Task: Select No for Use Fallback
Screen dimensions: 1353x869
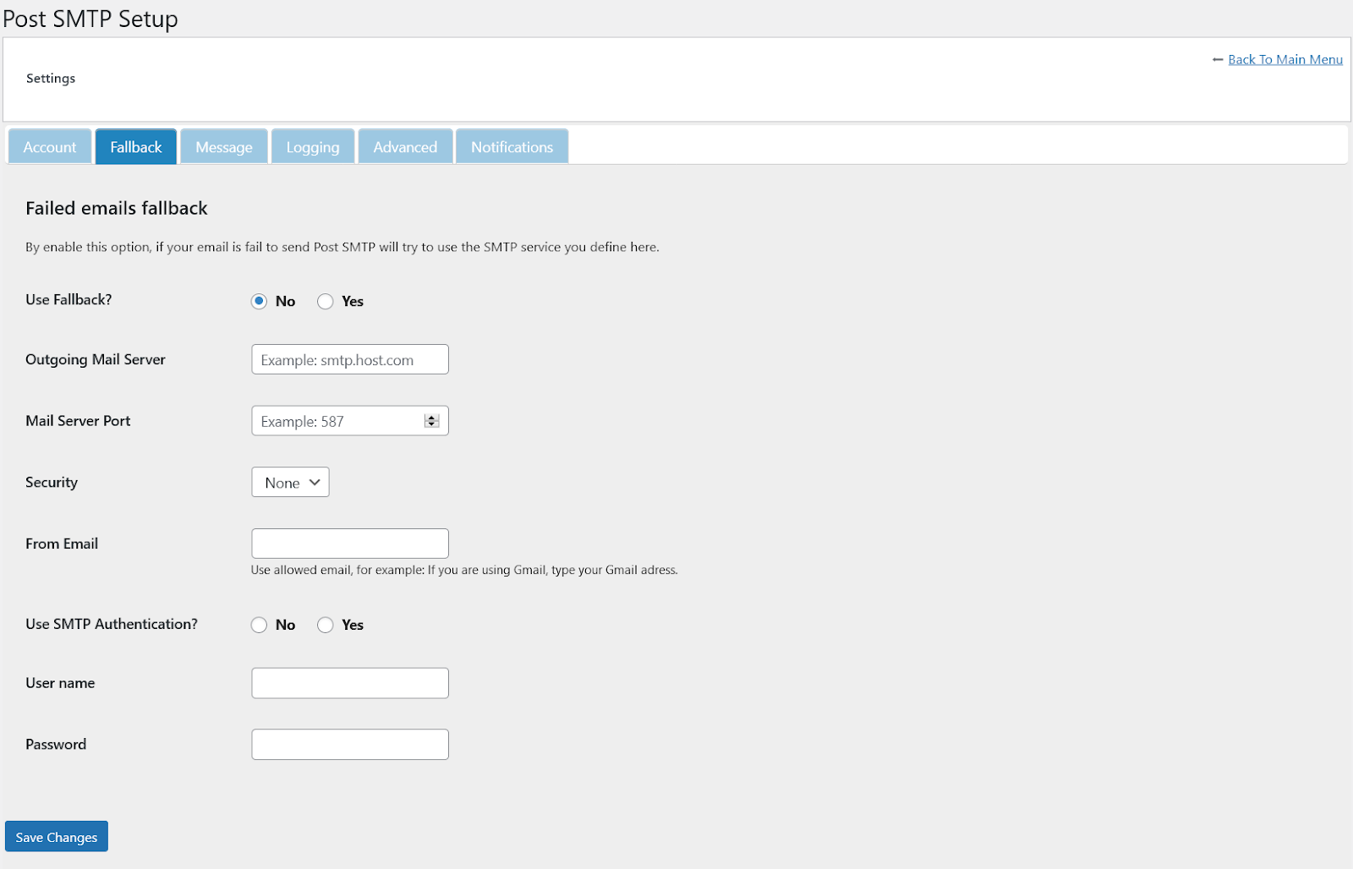Action: [259, 302]
